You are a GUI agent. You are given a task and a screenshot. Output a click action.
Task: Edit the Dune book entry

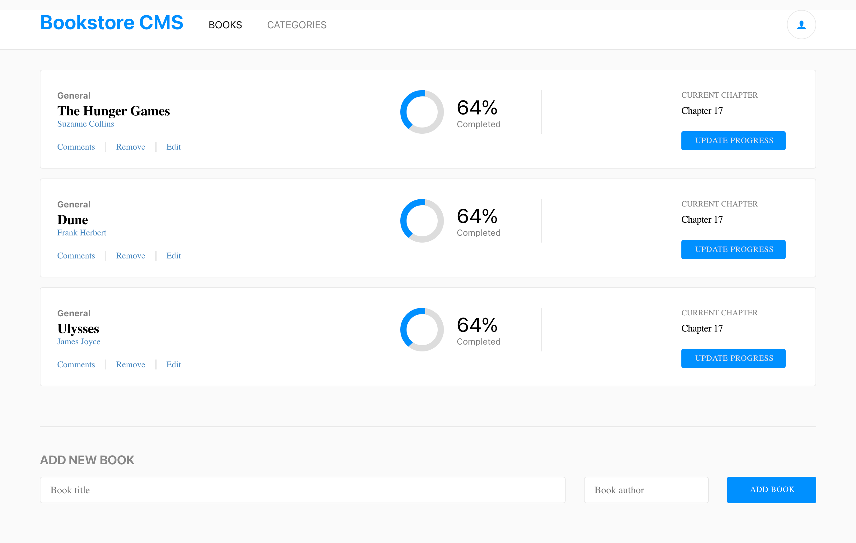pos(173,256)
